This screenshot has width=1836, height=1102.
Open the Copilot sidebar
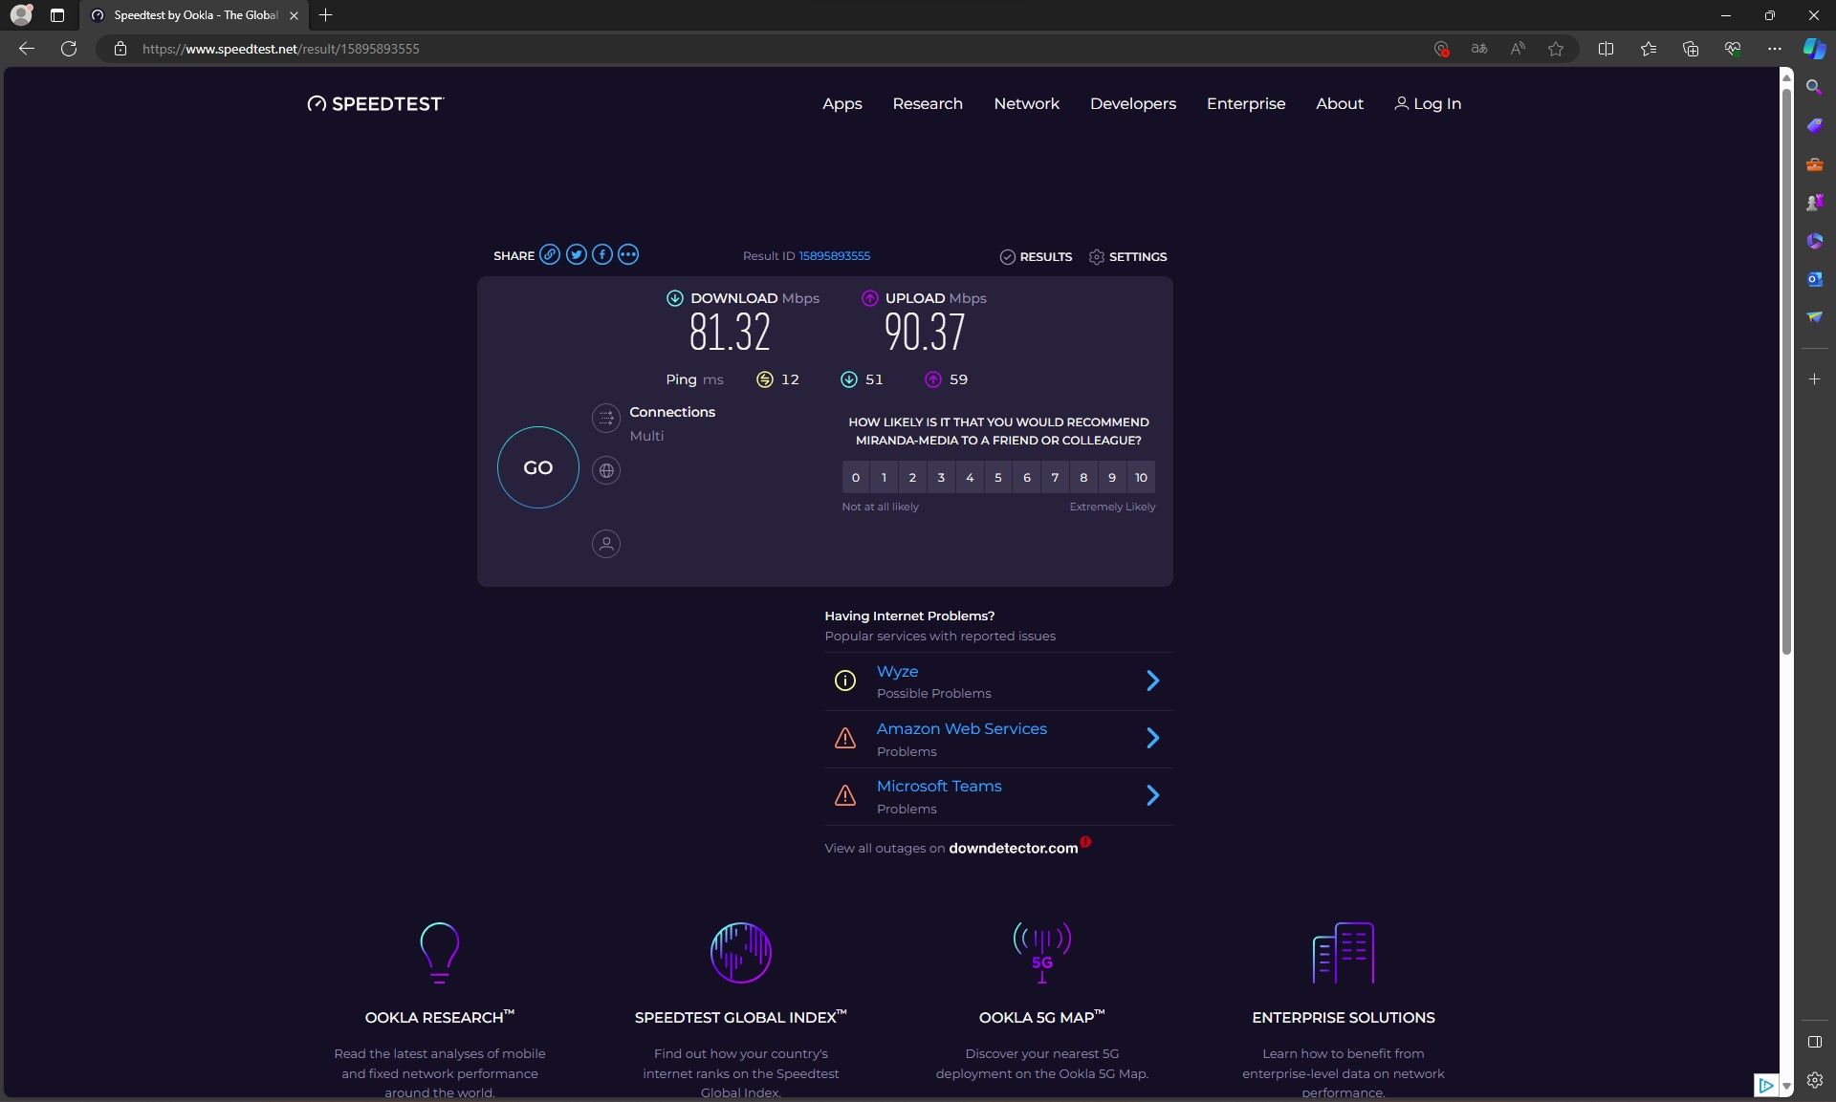1814,49
